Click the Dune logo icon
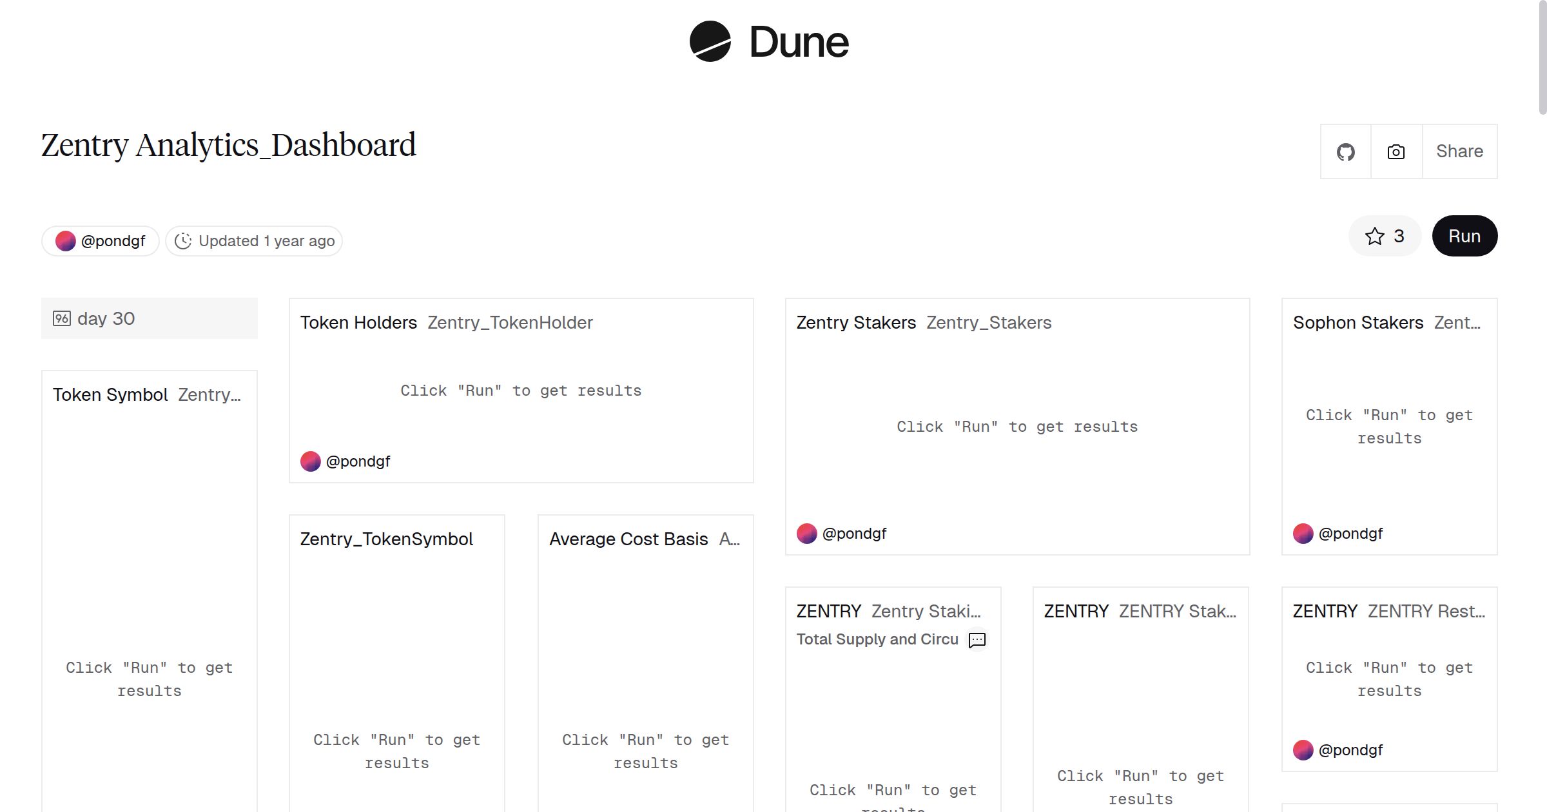 710,41
